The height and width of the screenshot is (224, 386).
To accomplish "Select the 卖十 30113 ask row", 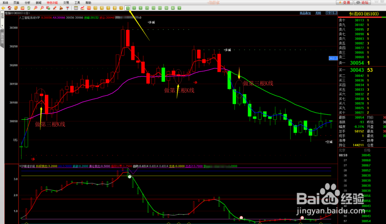I will [x=362, y=20].
